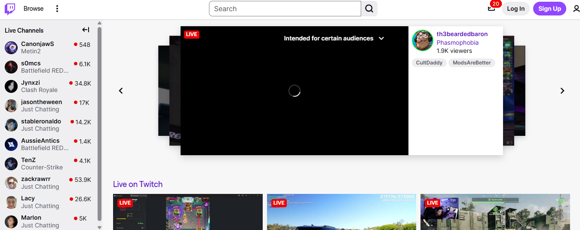Click the sidebar scrollbar up arrow

tap(100, 23)
